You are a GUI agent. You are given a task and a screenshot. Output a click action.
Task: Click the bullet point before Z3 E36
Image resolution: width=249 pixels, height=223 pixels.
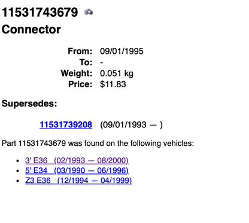click(x=18, y=181)
